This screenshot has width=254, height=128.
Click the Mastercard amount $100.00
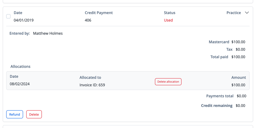pos(238,42)
